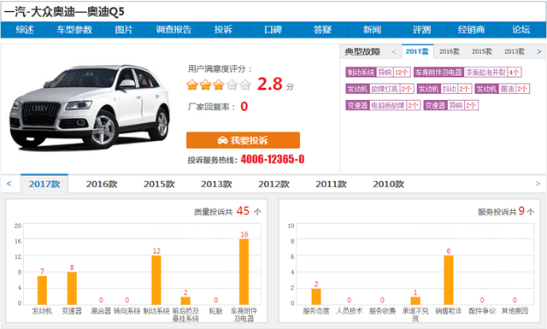The width and height of the screenshot is (547, 329).
Task: Open the 调查报告 tab
Action: pyautogui.click(x=174, y=30)
